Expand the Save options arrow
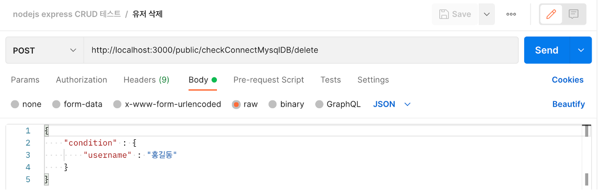Viewport: 598px width, 190px height. (x=487, y=14)
